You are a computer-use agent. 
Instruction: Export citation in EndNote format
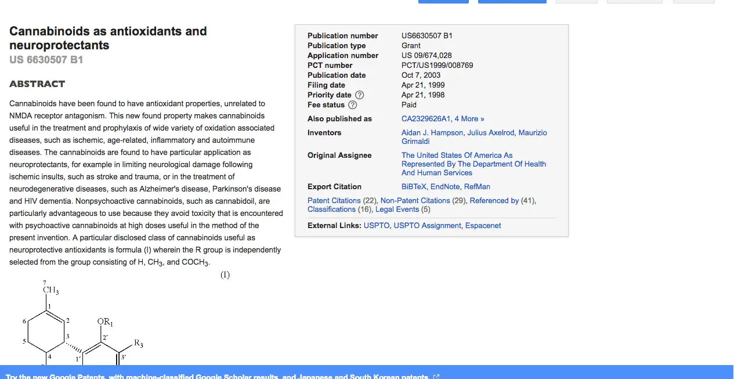(x=445, y=187)
